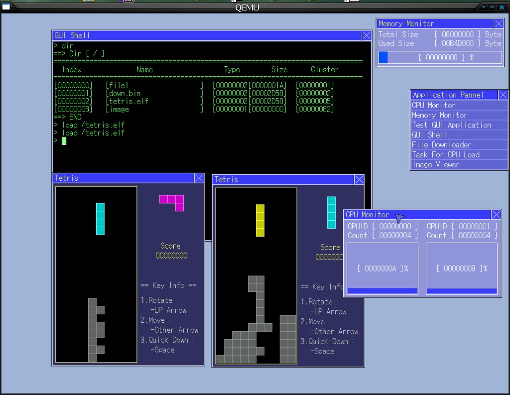Screen dimensions: 510x395
Task: Focus the left Tetris window title bar
Action: coord(124,178)
